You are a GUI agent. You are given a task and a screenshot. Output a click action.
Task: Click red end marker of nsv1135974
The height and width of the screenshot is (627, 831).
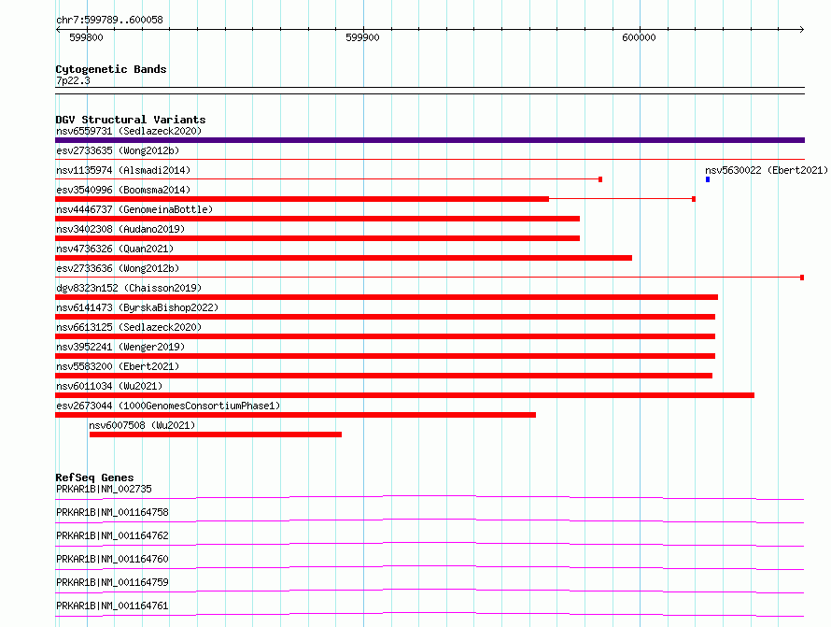coord(600,179)
